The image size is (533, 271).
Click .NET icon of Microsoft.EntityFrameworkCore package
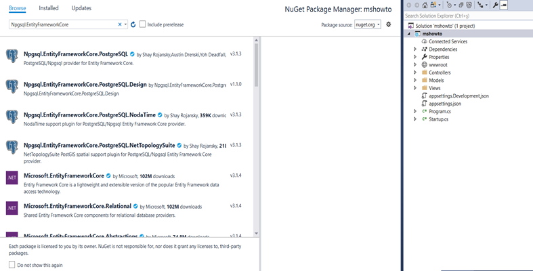tap(12, 178)
